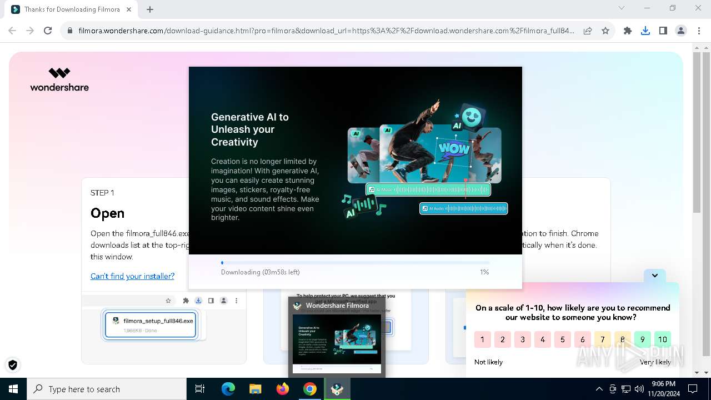Click the download progress bar in installer

pos(355,263)
